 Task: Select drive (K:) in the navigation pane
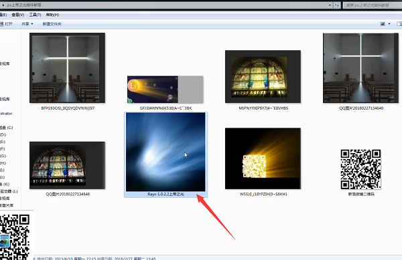tap(5, 184)
